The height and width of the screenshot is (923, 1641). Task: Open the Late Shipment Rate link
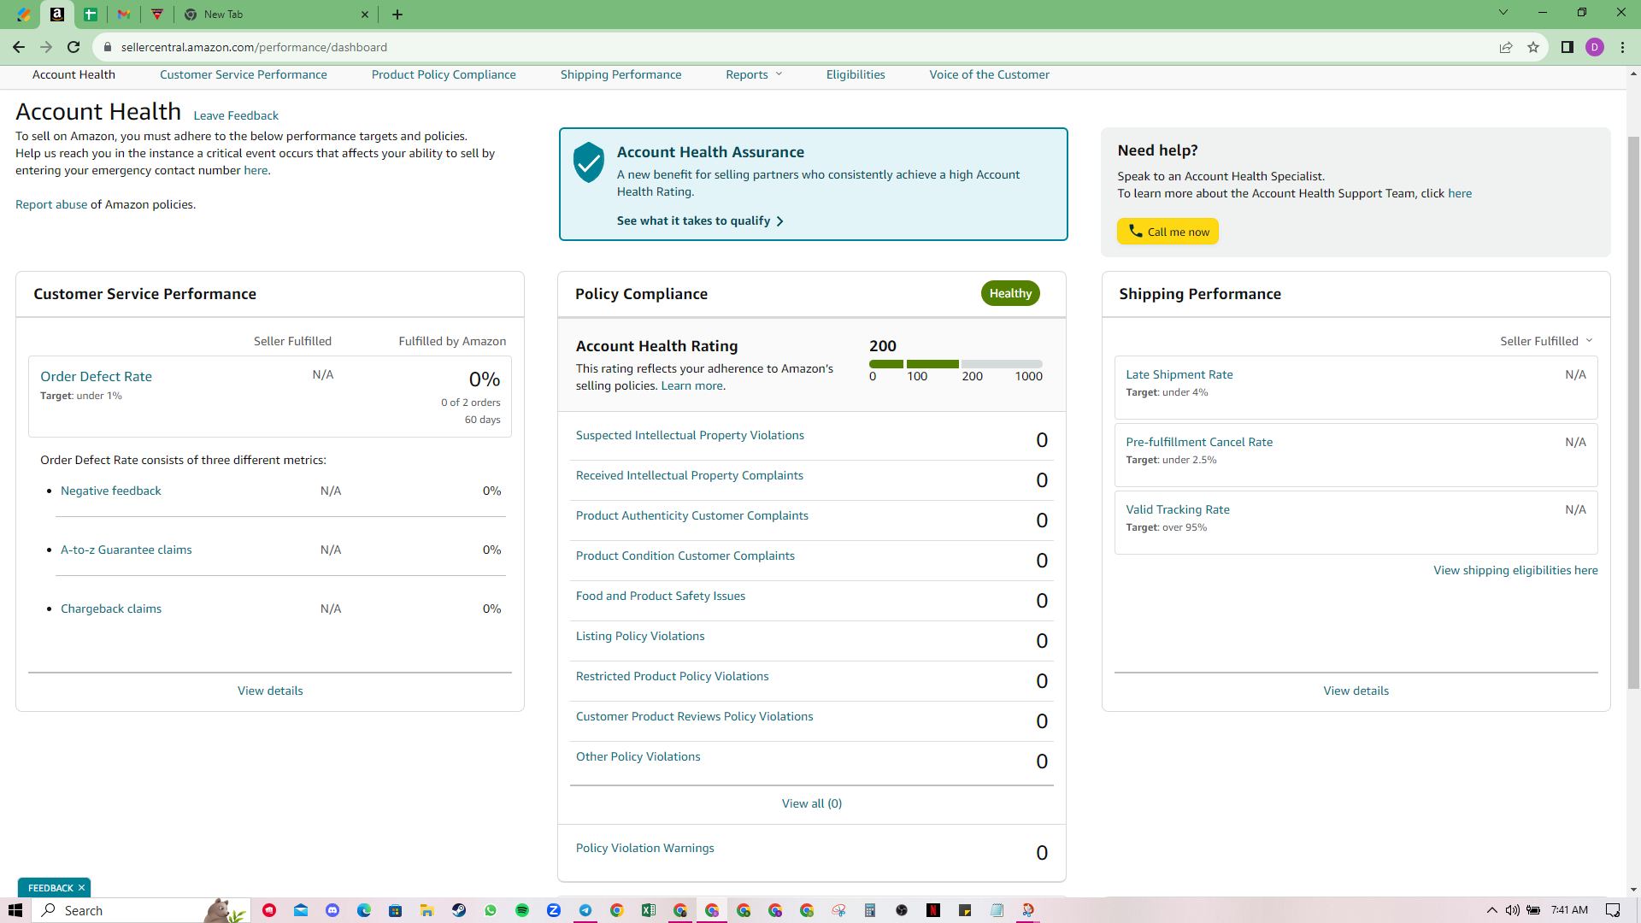pos(1179,375)
